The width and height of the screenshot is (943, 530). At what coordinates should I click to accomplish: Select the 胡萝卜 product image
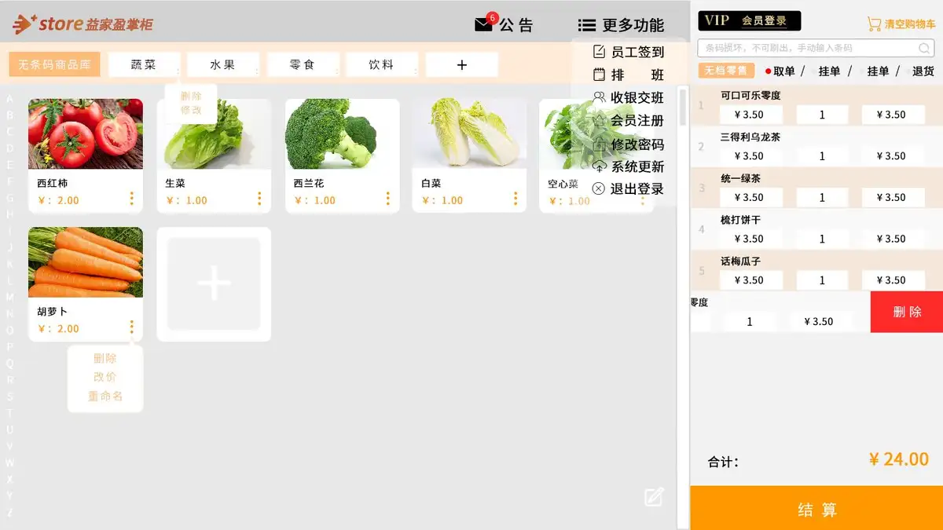[x=86, y=262]
